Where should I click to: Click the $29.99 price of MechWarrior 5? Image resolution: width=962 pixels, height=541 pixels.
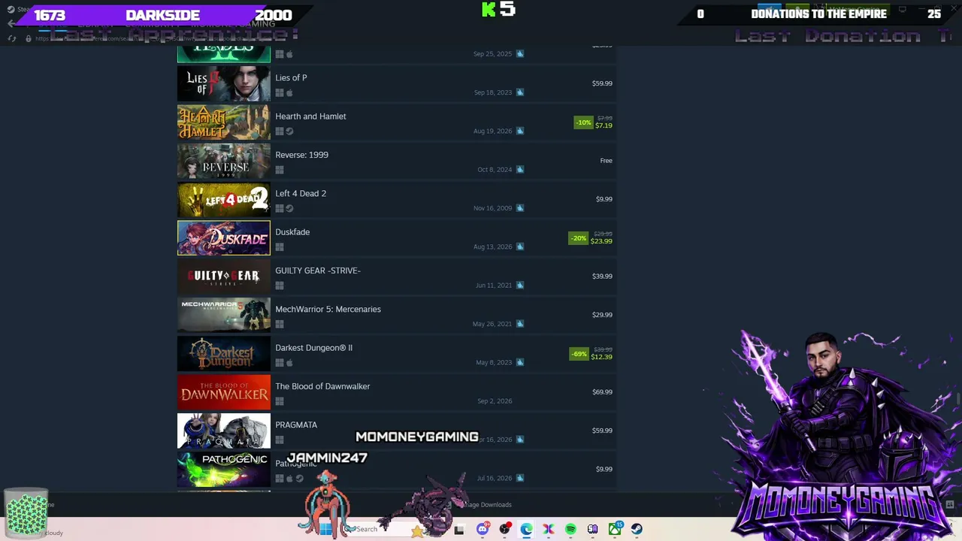(x=602, y=315)
